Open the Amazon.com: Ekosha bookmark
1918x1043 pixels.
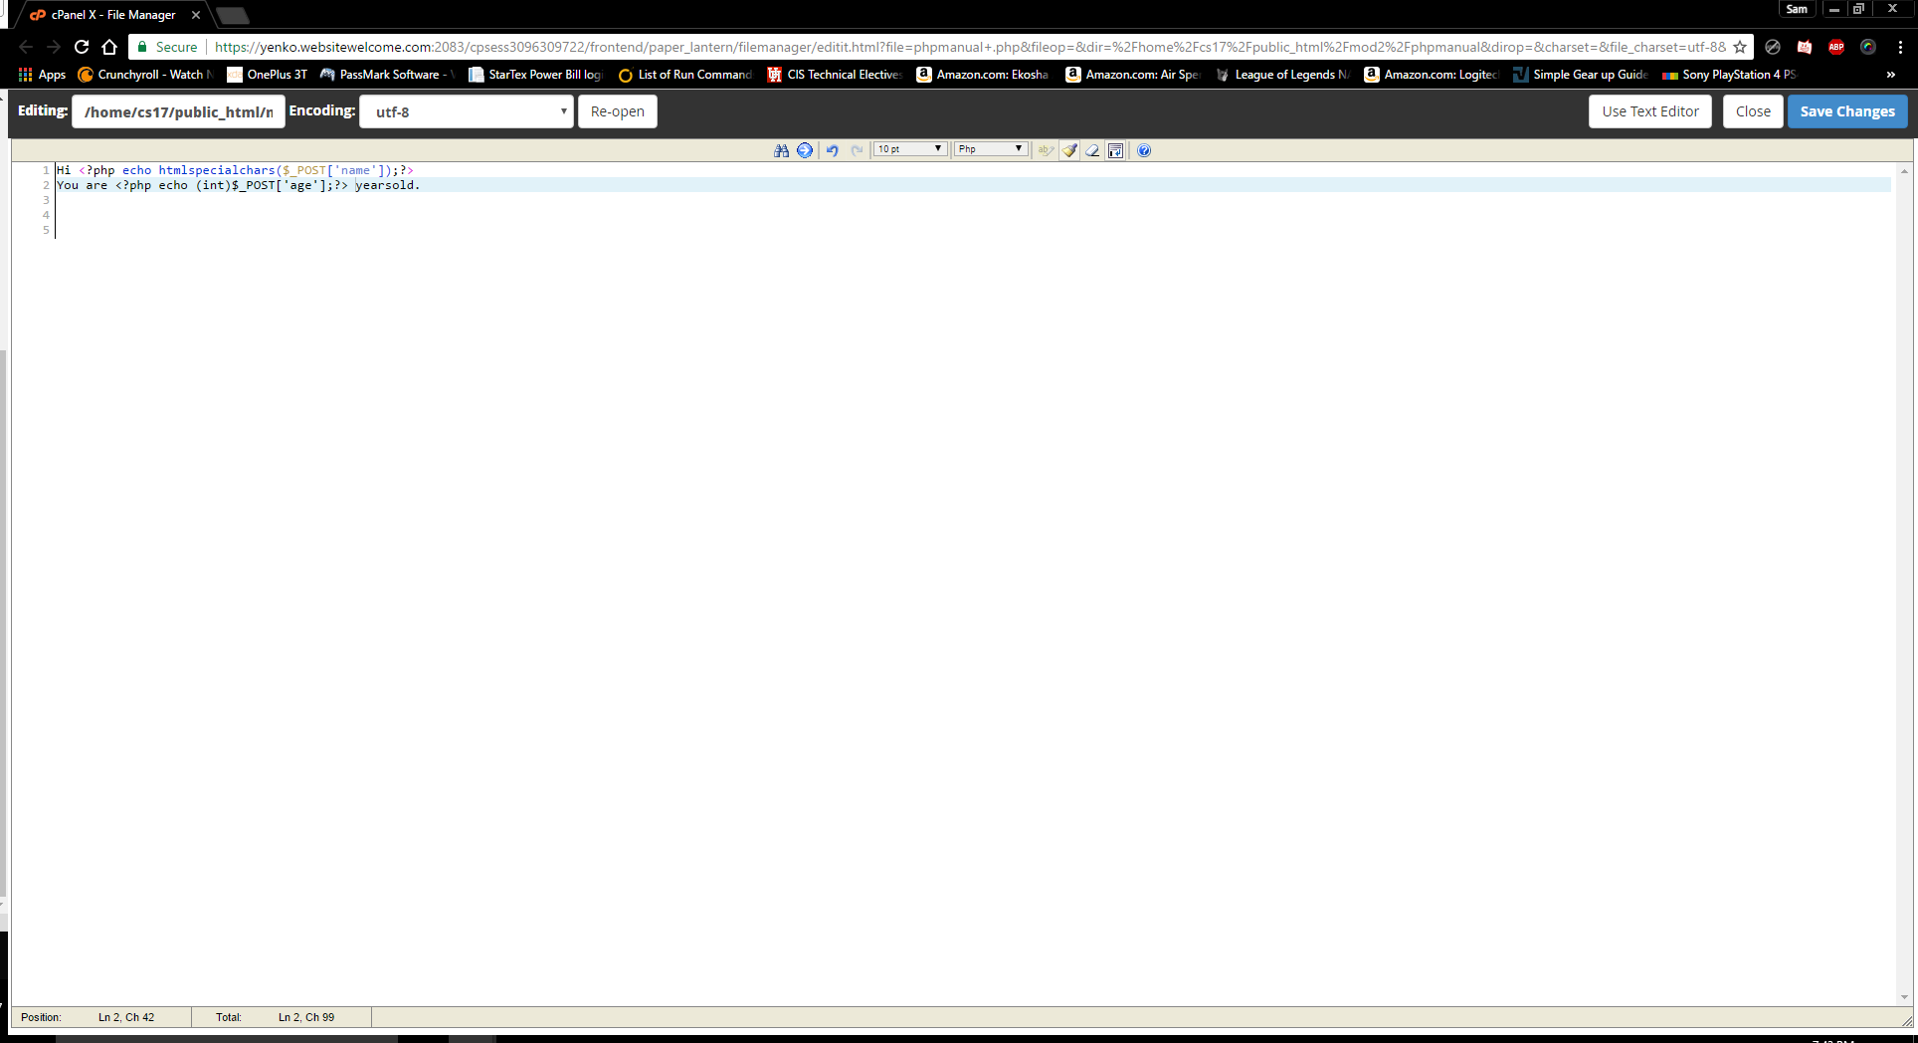983,75
